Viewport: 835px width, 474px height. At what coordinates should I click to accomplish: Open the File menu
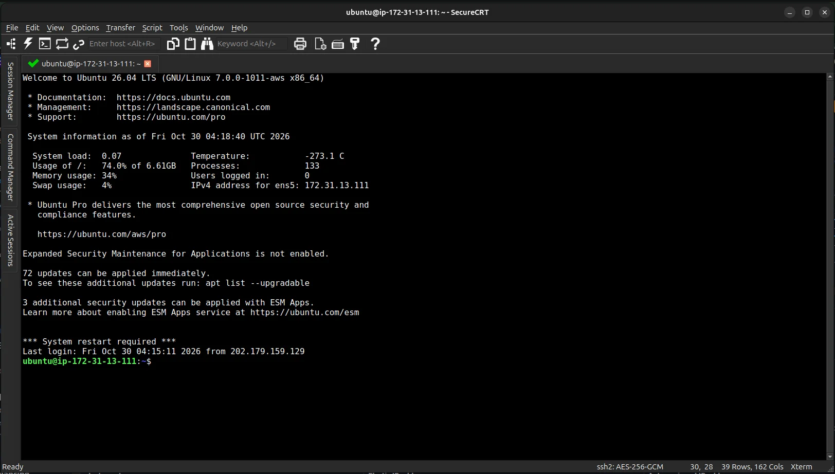coord(12,28)
